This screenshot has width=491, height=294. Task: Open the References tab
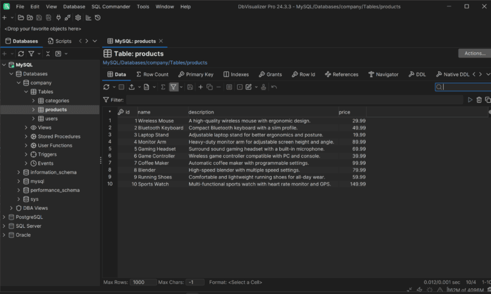point(341,75)
